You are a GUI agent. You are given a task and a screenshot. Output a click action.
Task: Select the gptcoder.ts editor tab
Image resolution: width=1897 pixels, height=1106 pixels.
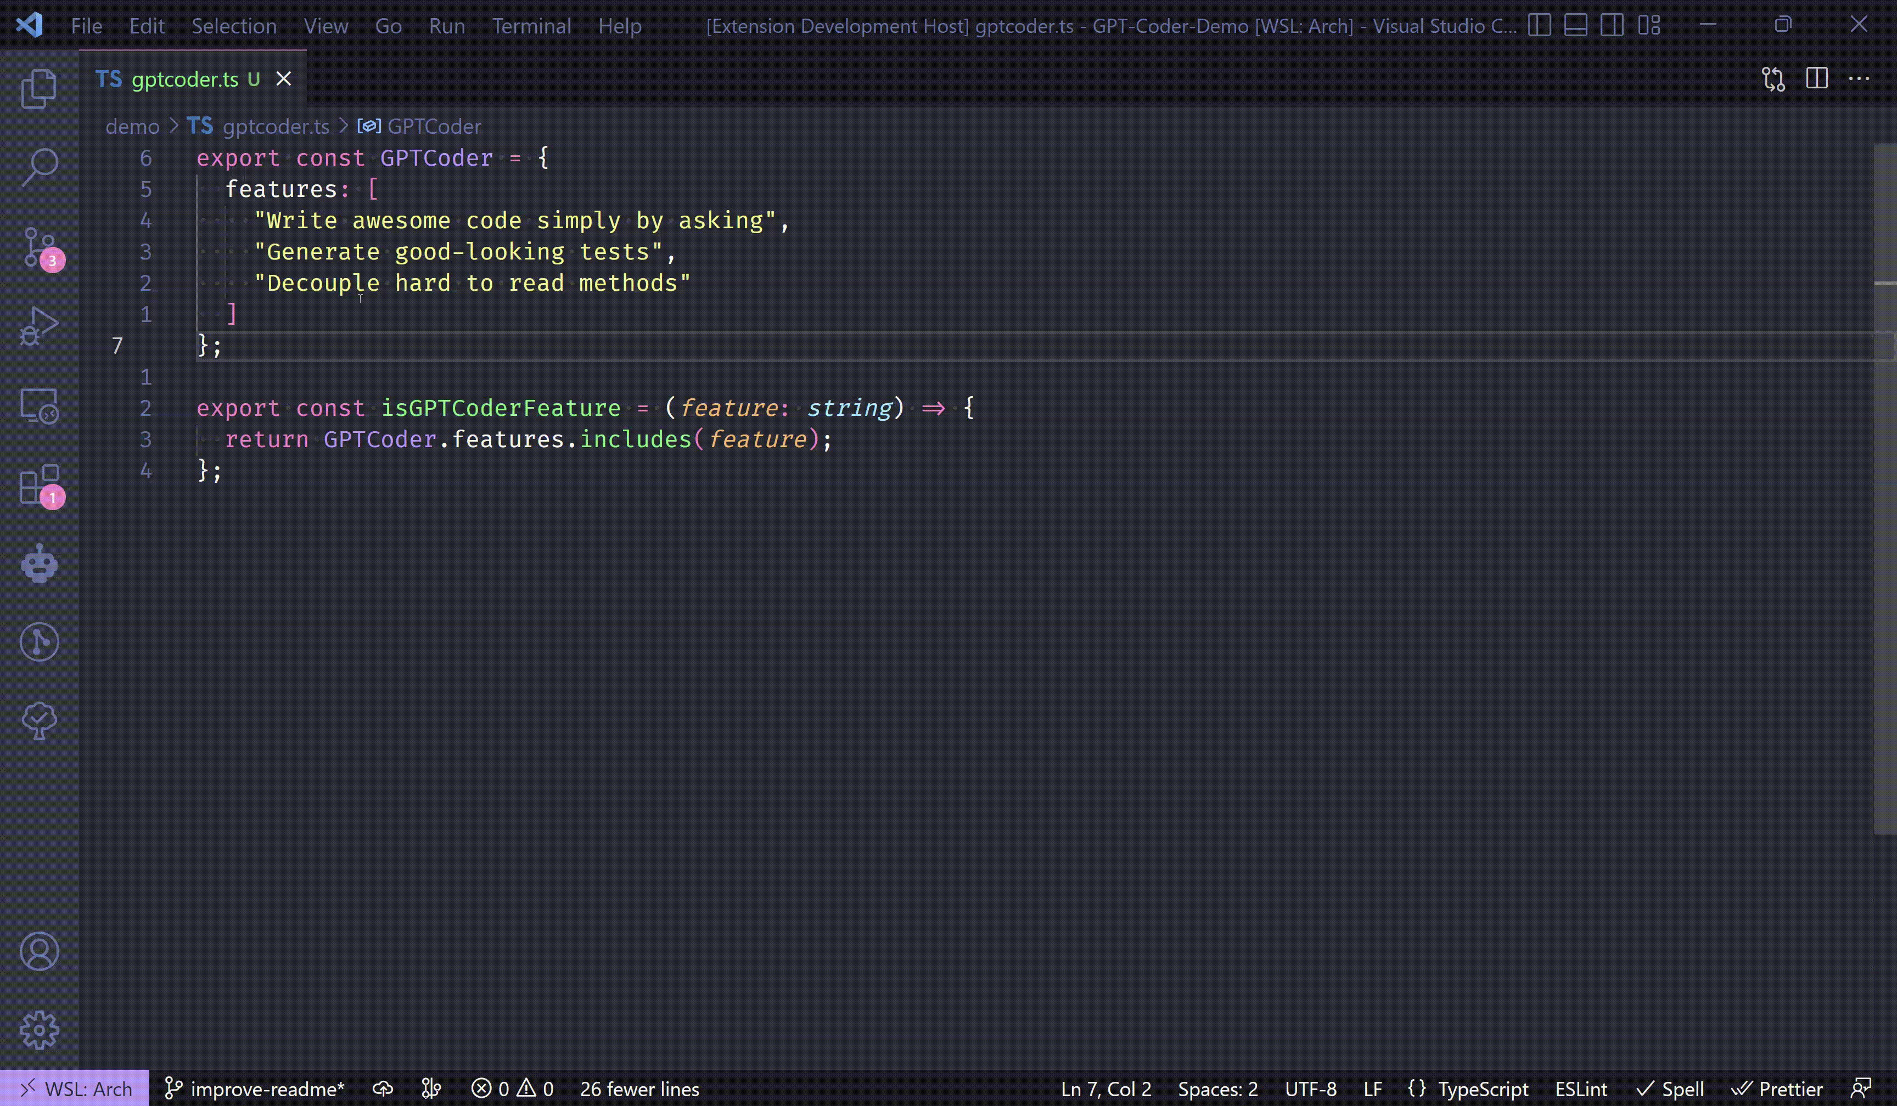[184, 79]
